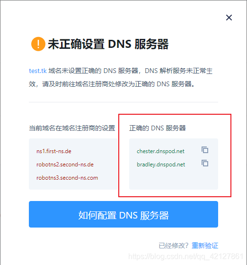Viewport: 247px width, 265px height.
Task: Copy chester.dnspod.net with its copy icon
Action: (205, 150)
